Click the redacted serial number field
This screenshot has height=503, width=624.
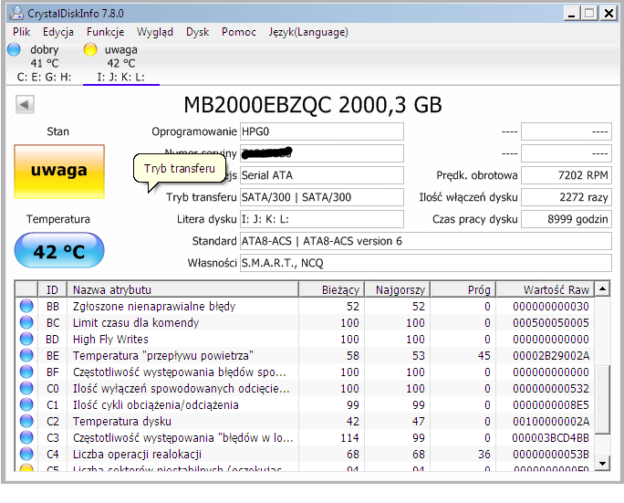pos(321,153)
